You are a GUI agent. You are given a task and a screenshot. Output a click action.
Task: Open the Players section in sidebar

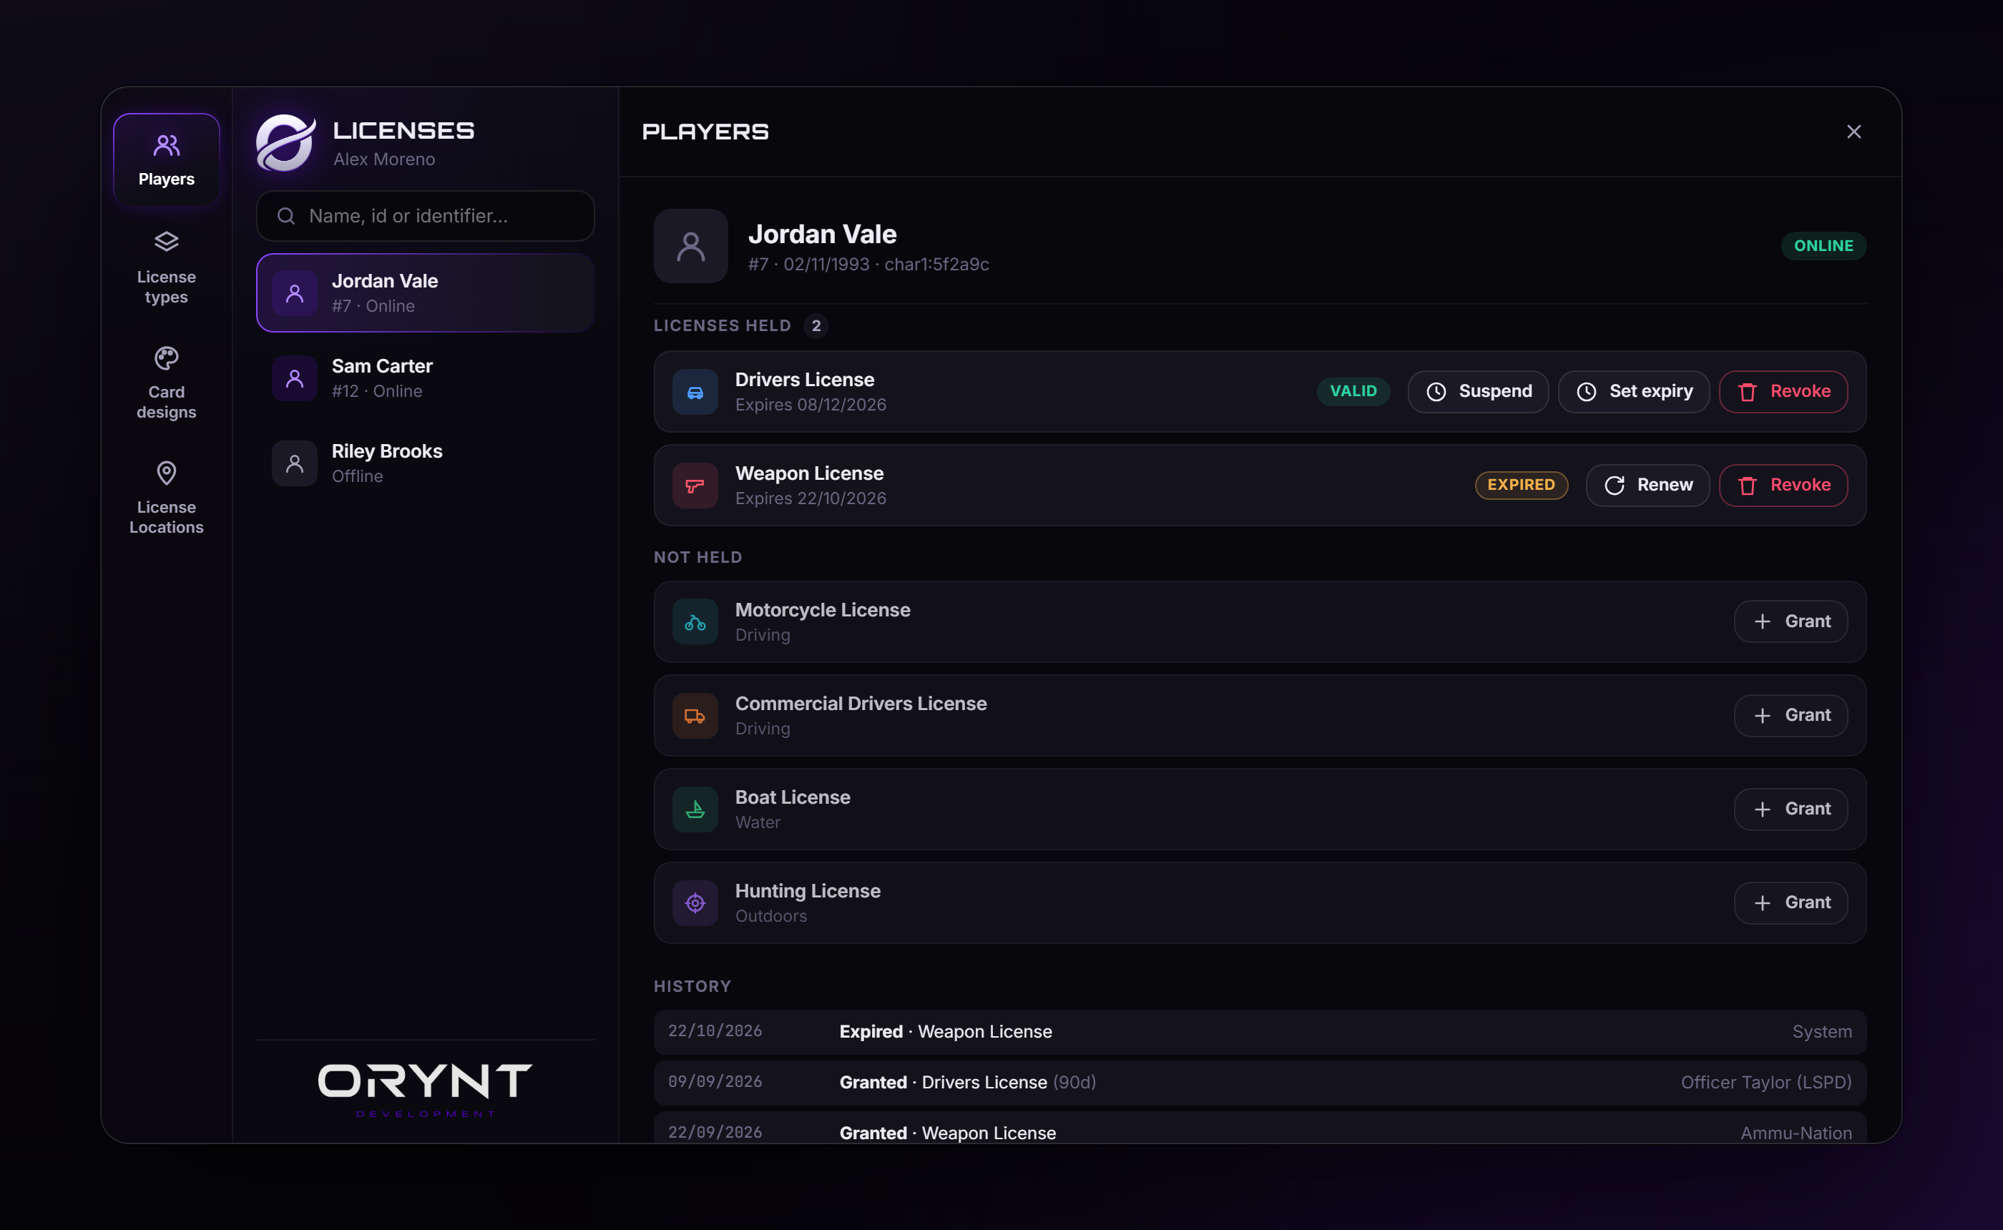point(166,159)
